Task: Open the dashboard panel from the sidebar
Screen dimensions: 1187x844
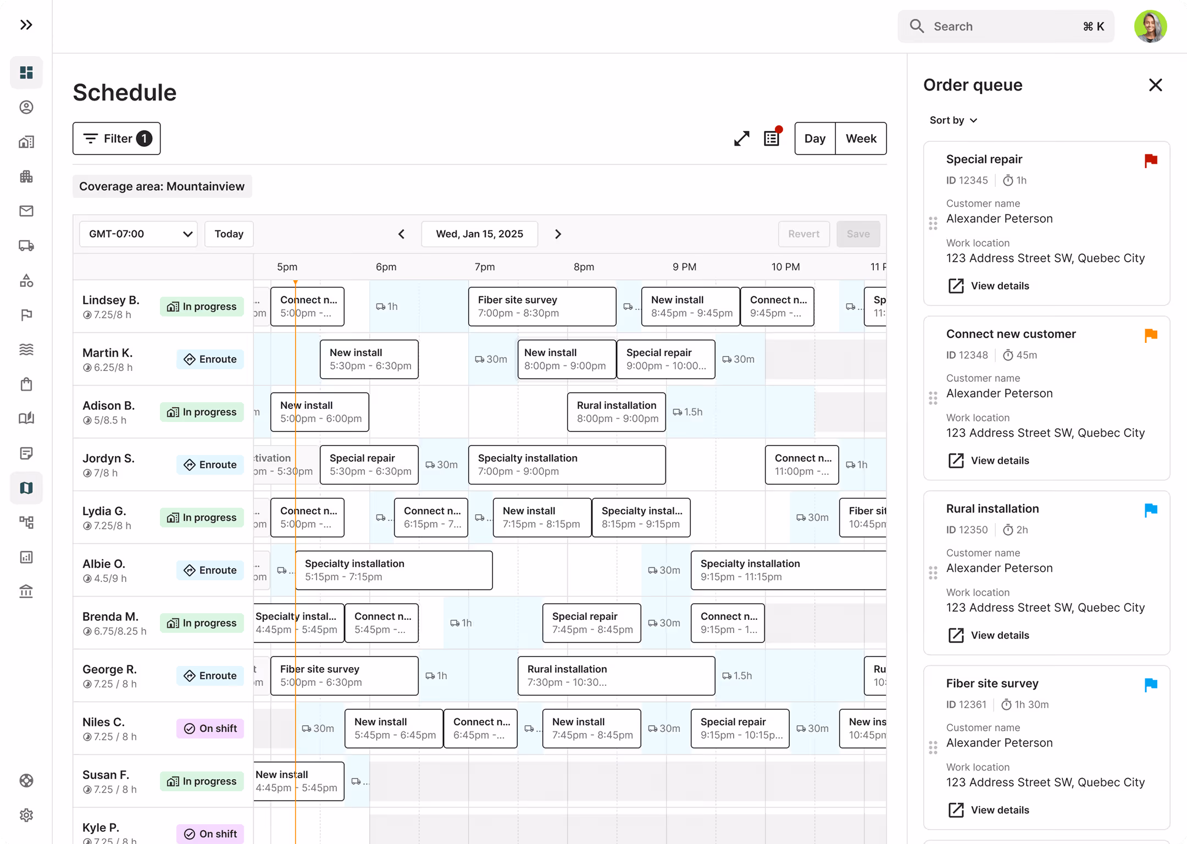Action: coord(26,72)
